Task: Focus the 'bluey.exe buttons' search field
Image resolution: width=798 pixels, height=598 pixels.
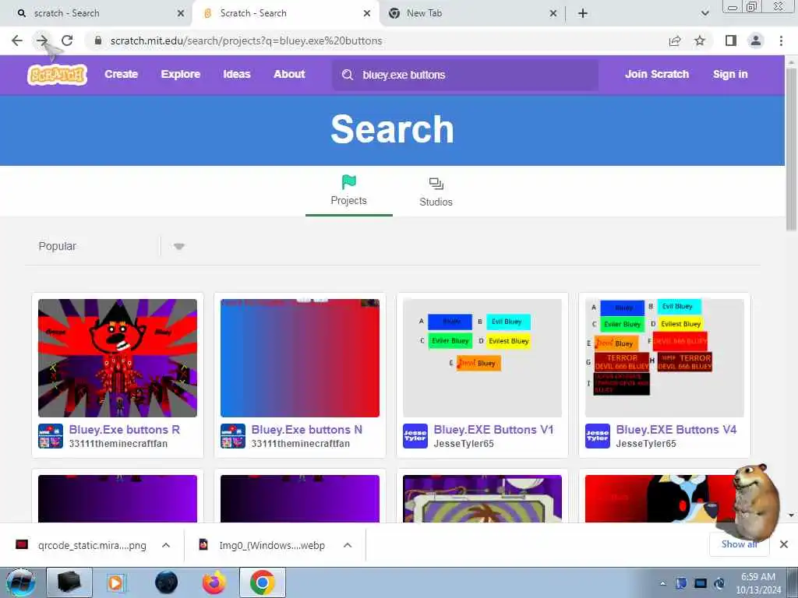Action: coord(466,75)
